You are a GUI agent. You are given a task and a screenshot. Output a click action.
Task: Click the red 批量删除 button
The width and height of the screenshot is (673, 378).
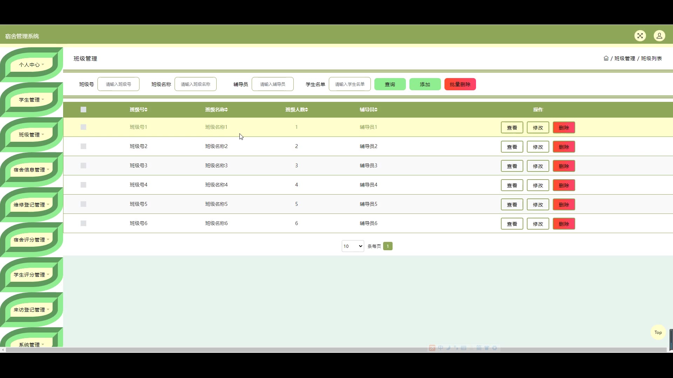(x=460, y=84)
